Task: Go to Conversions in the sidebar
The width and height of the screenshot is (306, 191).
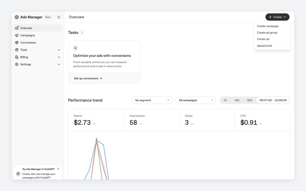Action: click(37, 42)
